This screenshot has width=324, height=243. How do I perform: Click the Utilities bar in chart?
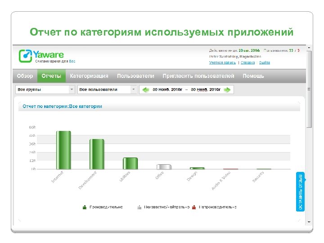click(130, 163)
